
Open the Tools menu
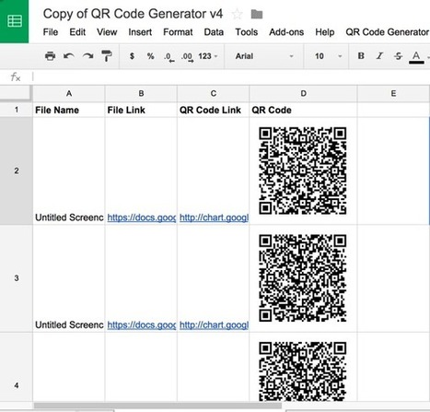click(247, 32)
